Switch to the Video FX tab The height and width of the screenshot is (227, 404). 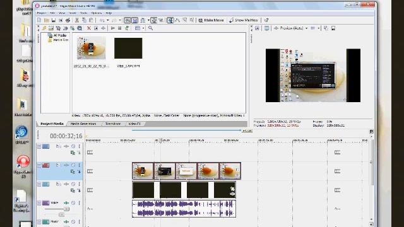pos(134,124)
